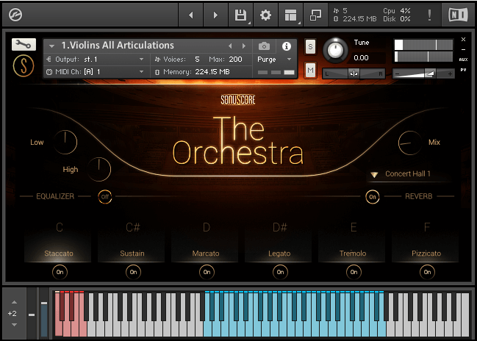Viewport: 477px width, 341px height.
Task: Open the instrument info icon
Action: [286, 46]
